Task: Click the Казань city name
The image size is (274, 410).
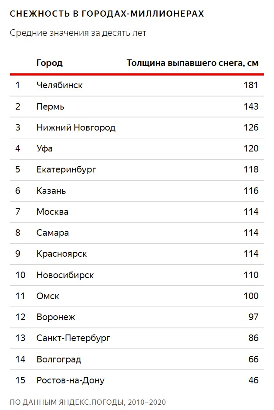Action: click(x=51, y=191)
